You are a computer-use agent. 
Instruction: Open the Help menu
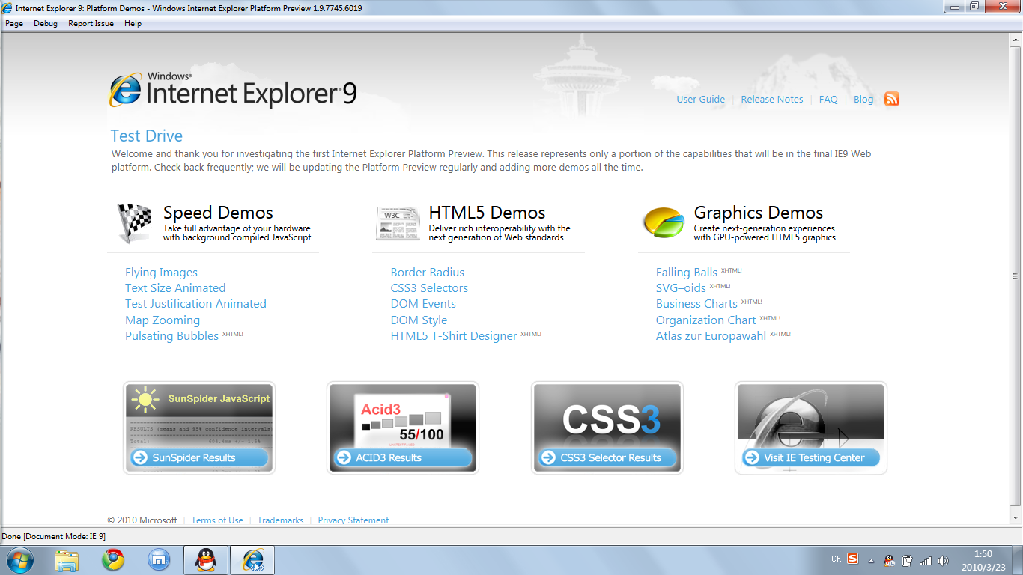pos(133,23)
